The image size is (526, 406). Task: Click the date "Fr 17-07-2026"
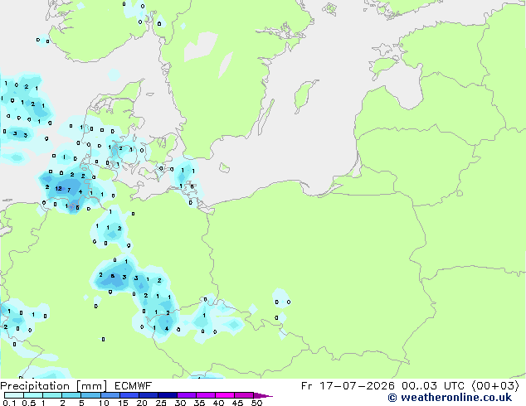[348, 386]
